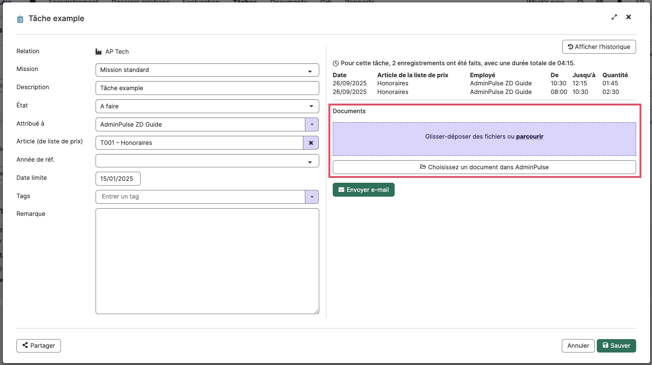This screenshot has height=365, width=652.
Task: Click the Envoyer e-mail button
Action: 363,190
